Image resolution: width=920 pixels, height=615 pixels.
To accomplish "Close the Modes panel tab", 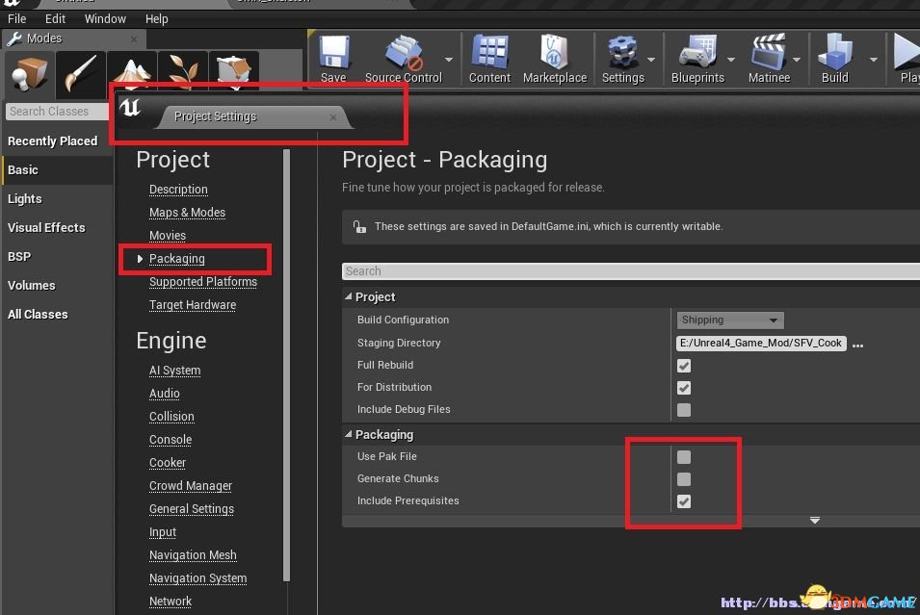I will click(134, 39).
